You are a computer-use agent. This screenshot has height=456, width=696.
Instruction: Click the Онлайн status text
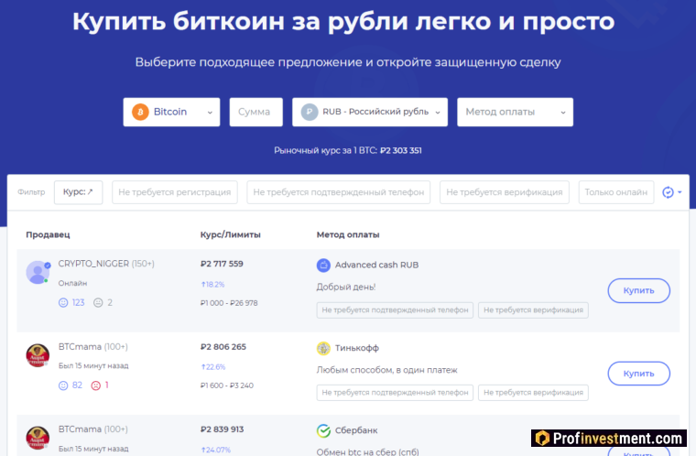(x=72, y=283)
